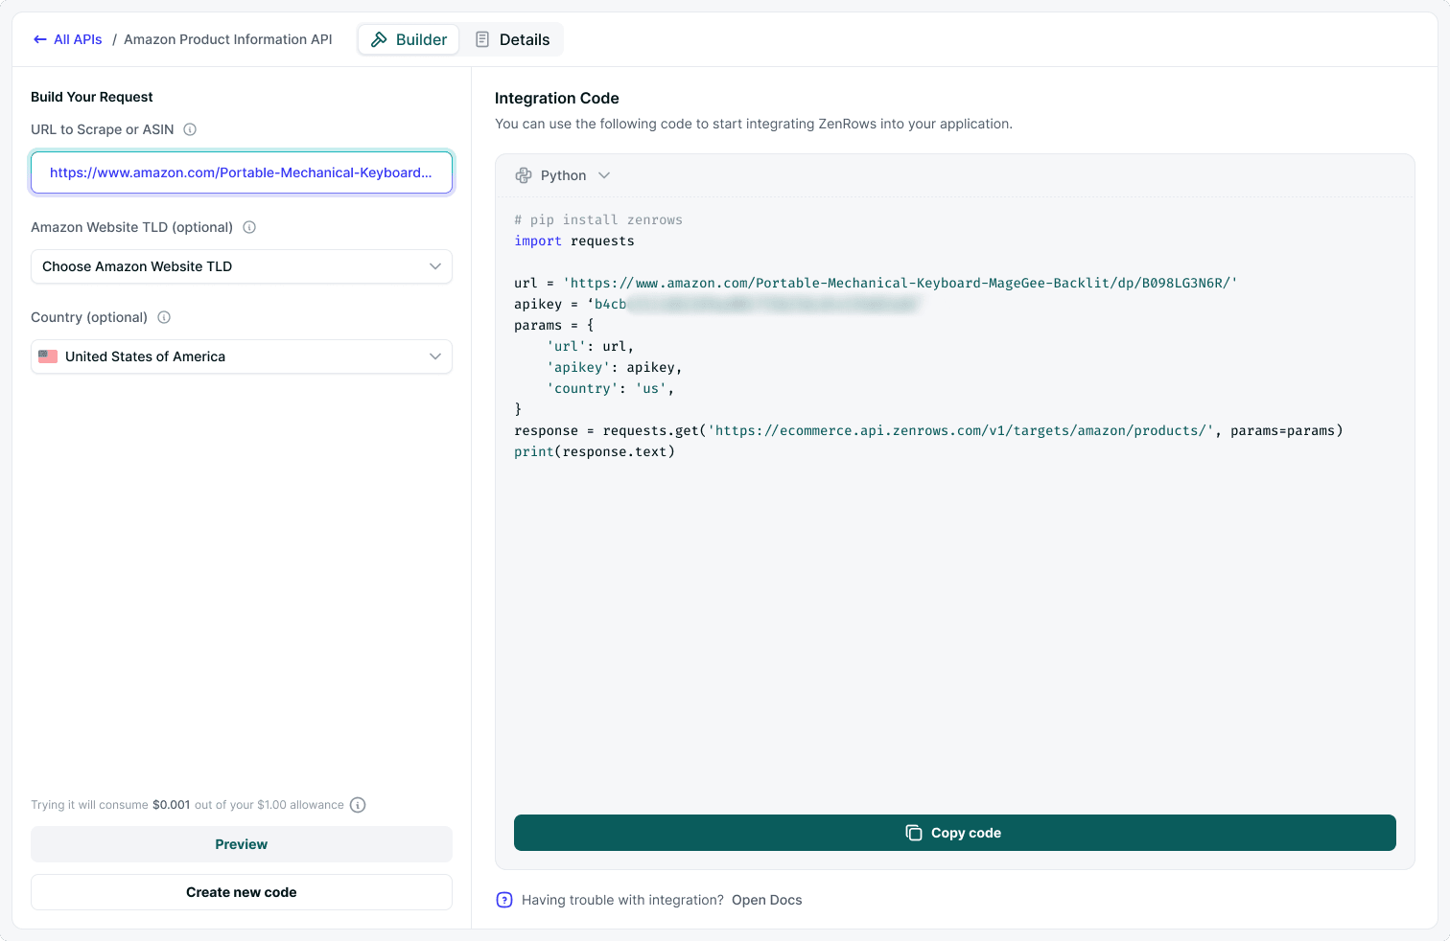This screenshot has width=1450, height=941.
Task: Click the '# pip install zenrows' comment
Action: [x=598, y=219]
